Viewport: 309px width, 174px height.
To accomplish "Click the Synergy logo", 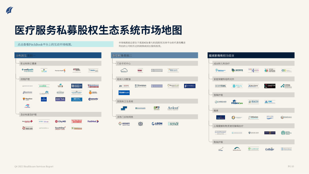I will tap(189, 86).
